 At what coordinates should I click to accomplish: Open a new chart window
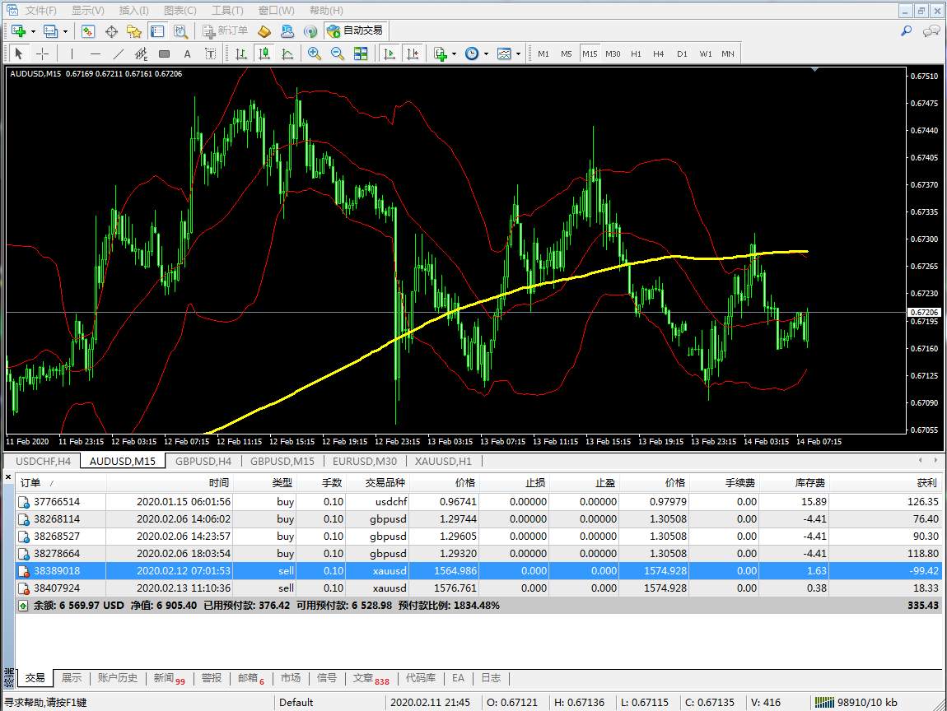point(18,30)
